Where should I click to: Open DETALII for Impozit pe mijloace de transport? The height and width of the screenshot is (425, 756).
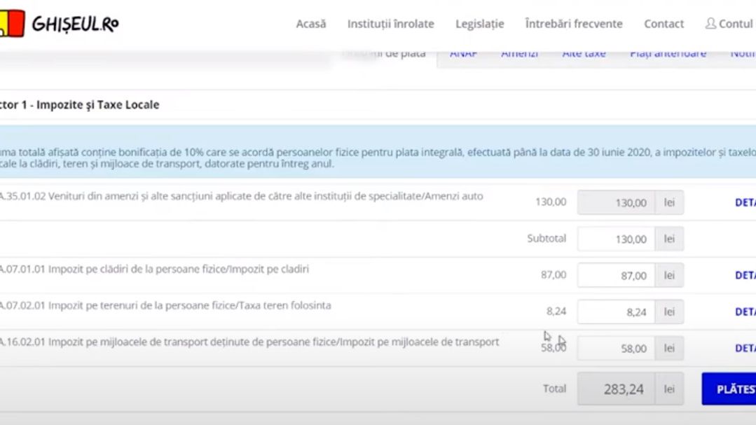pyautogui.click(x=747, y=347)
